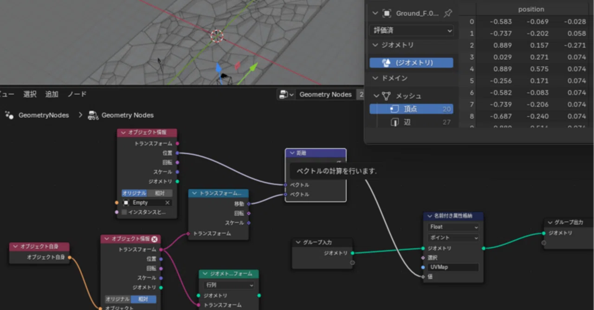
Task: Select the edge icon in the 辺 row
Action: [x=394, y=122]
